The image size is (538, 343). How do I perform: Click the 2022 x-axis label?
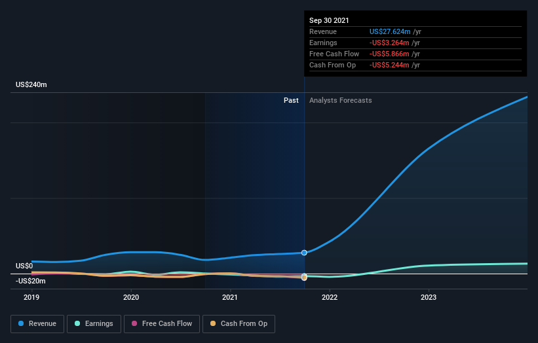tap(330, 297)
